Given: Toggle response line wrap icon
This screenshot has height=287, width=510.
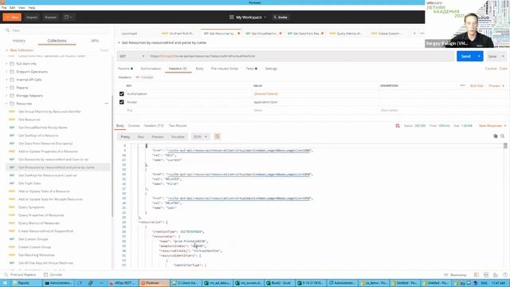Looking at the screenshot, I should tap(218, 136).
